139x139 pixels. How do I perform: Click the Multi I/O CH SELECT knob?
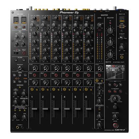click(x=122, y=38)
